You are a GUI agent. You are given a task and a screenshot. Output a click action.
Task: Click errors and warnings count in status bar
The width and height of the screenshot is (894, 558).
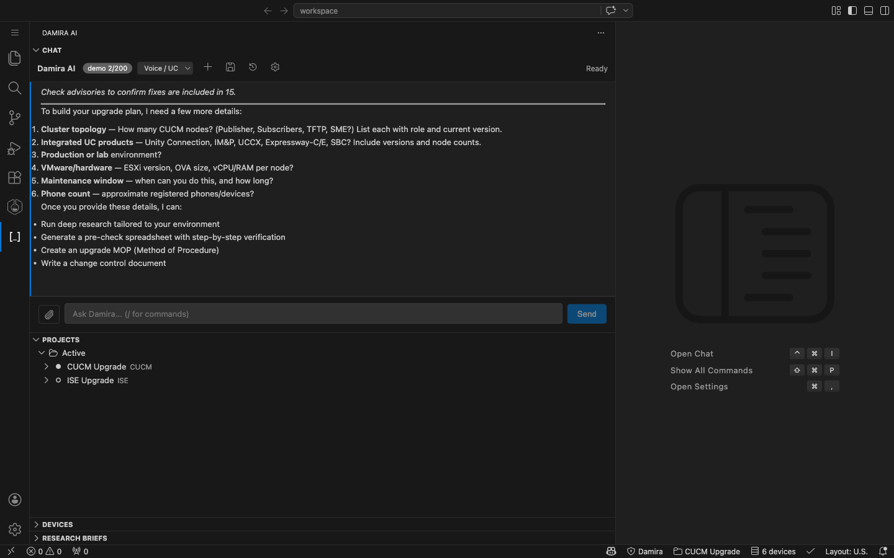[44, 551]
